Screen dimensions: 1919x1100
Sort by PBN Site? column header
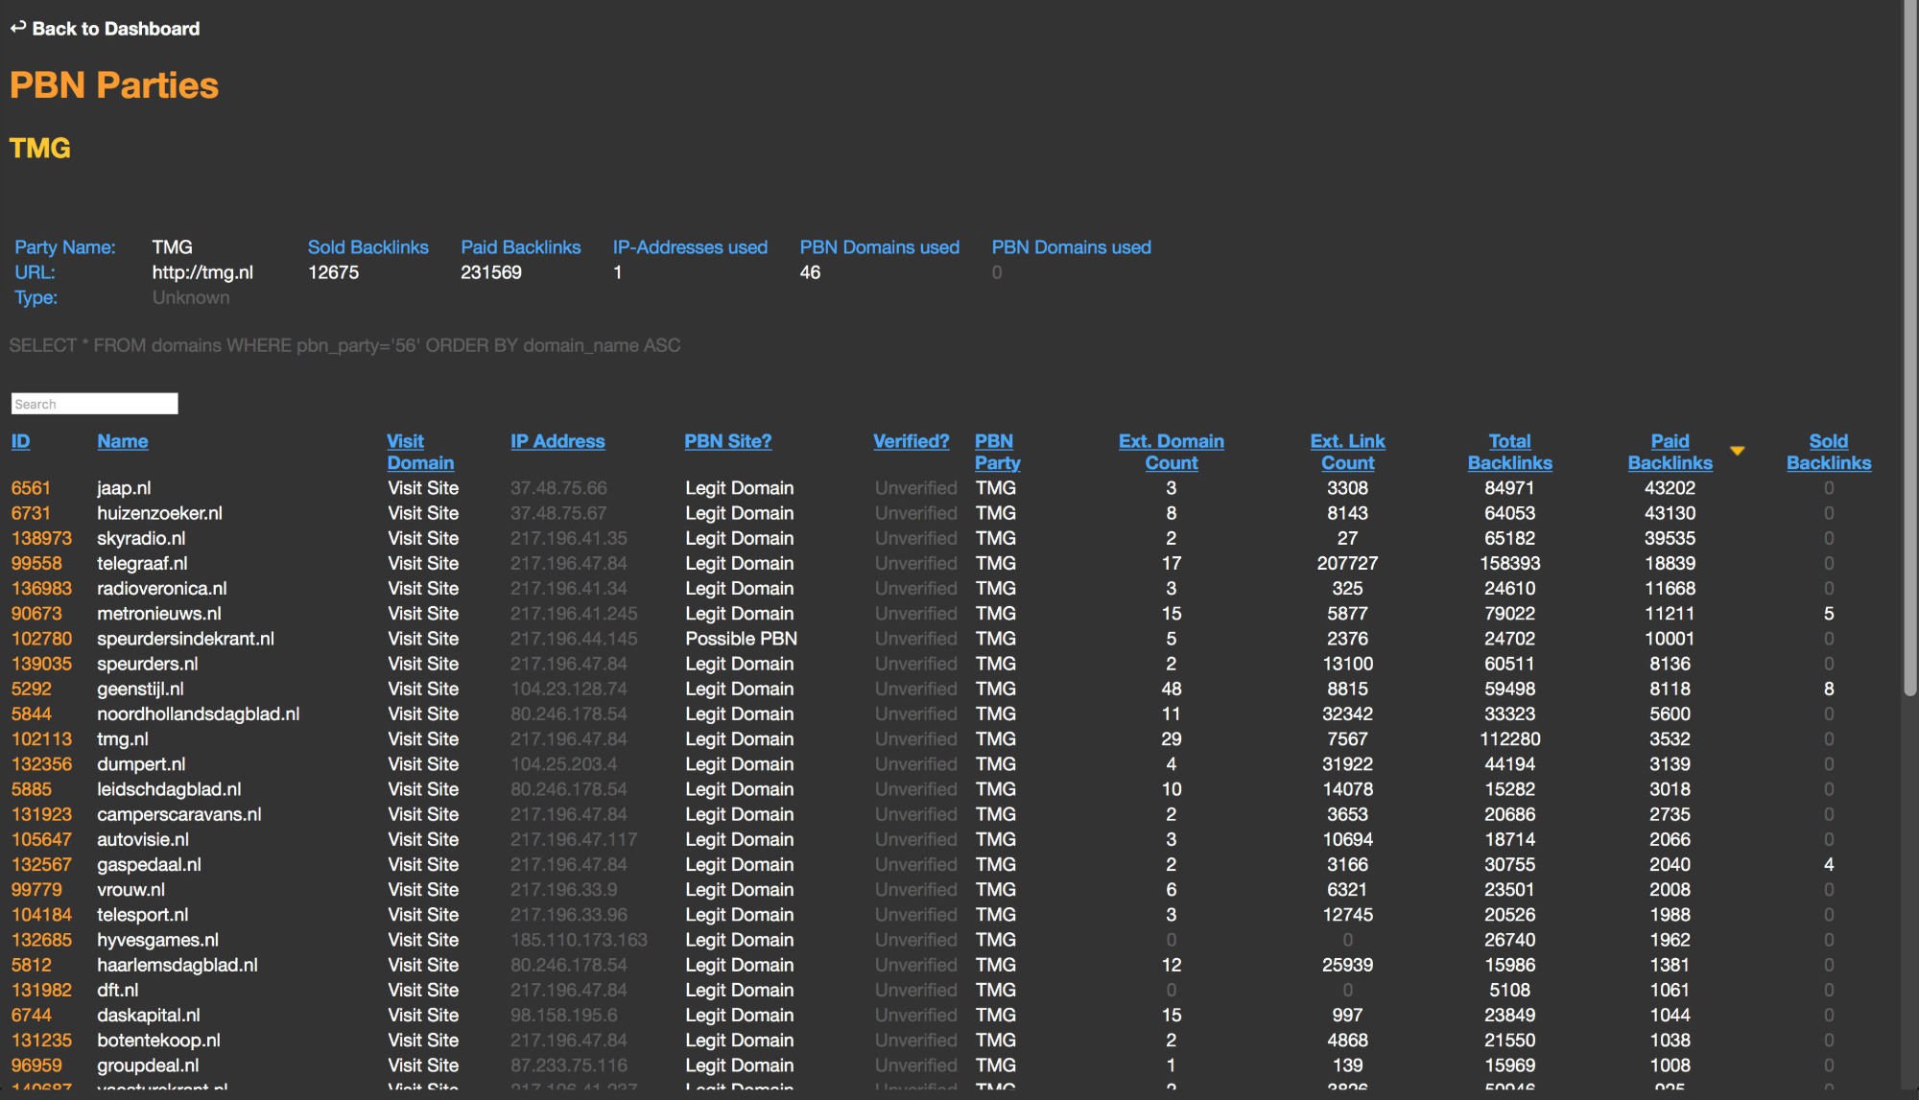pos(728,441)
